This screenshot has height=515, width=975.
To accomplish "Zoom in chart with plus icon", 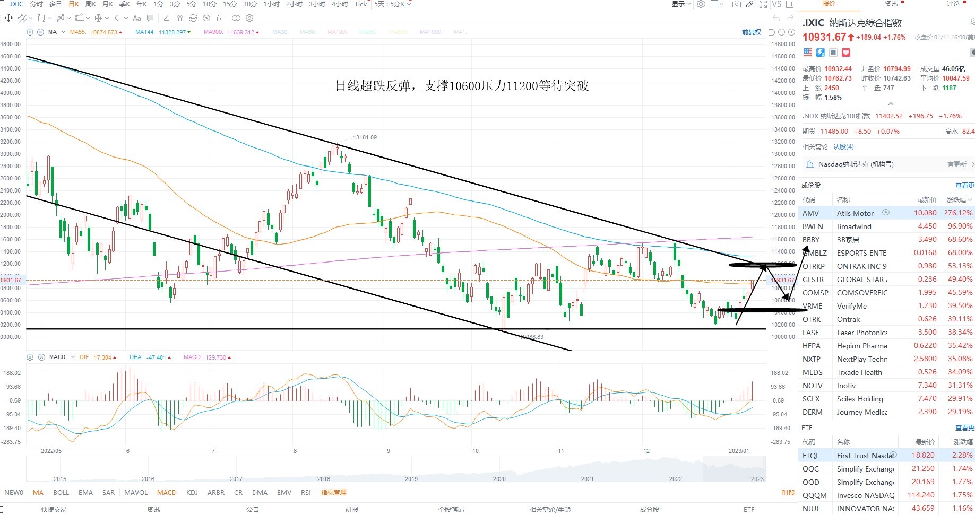I will coord(791,32).
